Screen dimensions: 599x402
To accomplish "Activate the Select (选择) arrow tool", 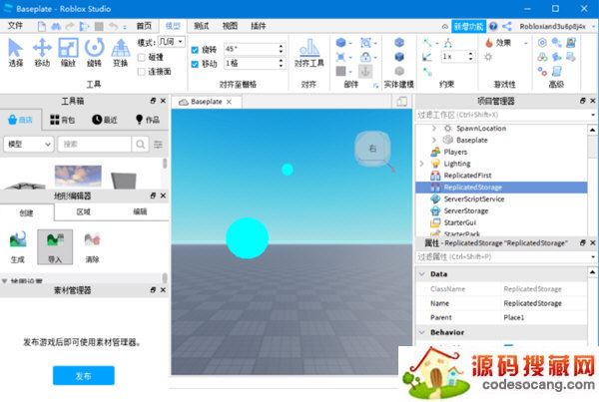I will 15,53.
